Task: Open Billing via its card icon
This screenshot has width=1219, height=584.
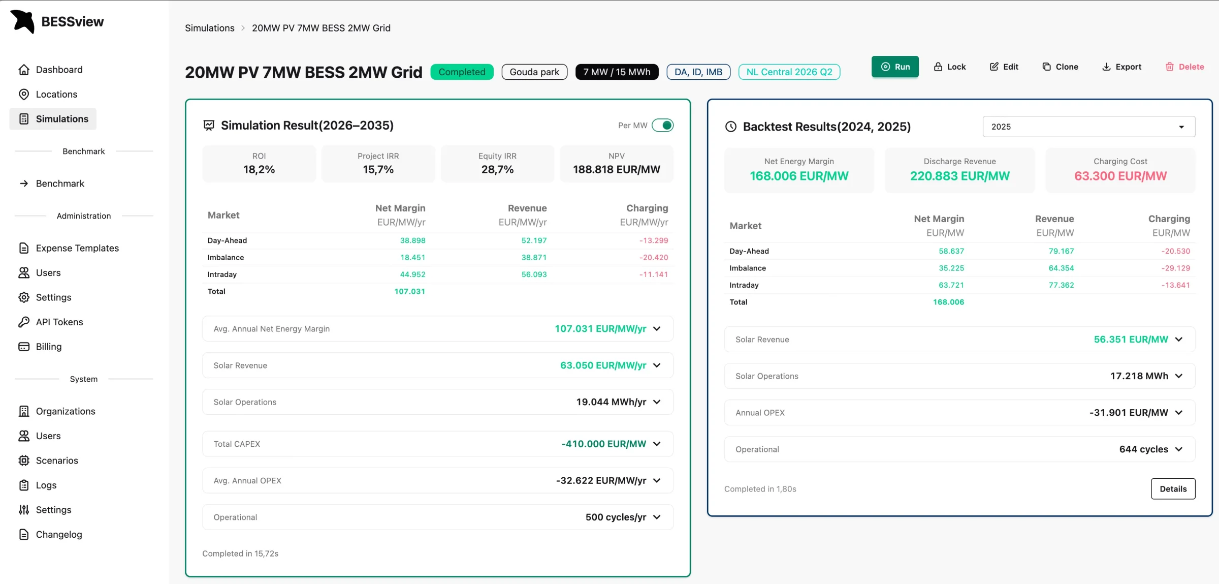Action: pyautogui.click(x=24, y=347)
